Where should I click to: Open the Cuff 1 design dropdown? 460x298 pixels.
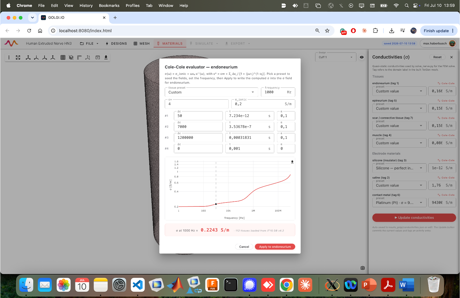pos(336,57)
